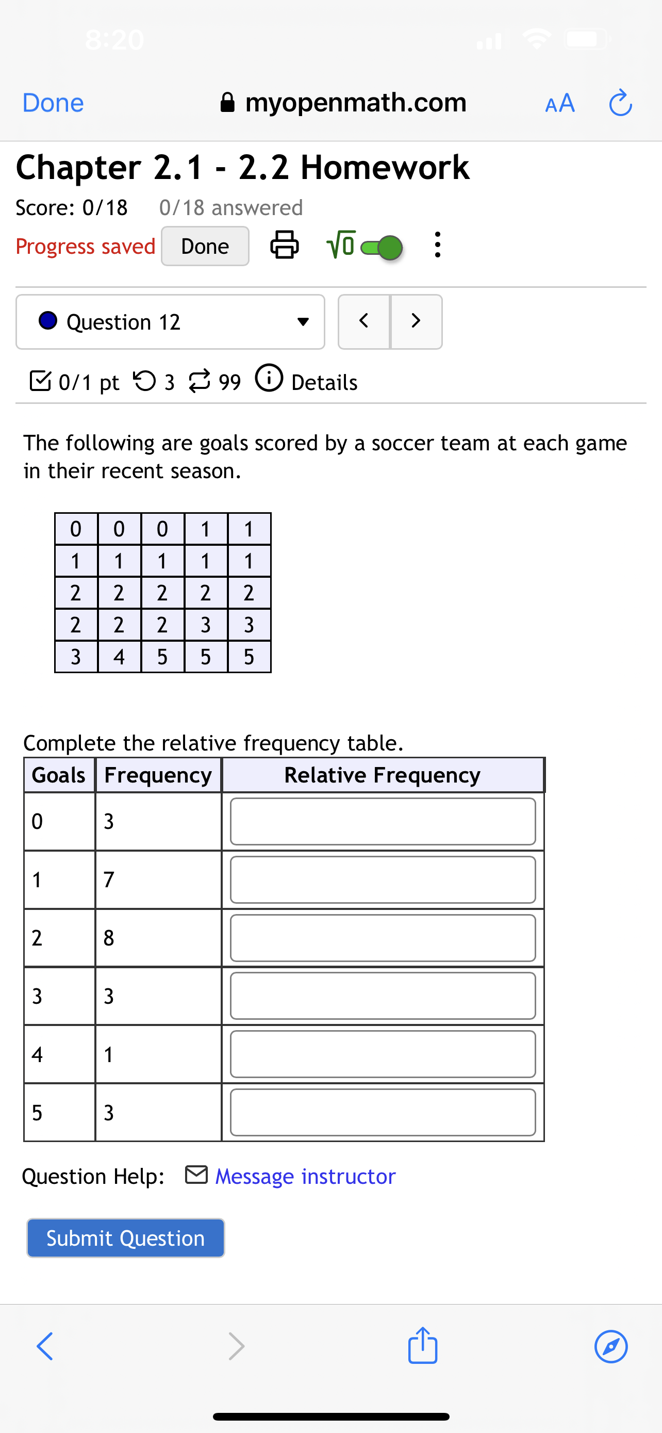
Task: Tap the Safari share icon
Action: 422,1347
